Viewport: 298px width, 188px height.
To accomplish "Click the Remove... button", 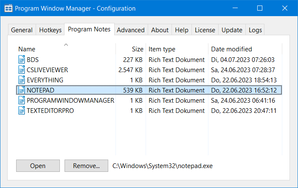I will pyautogui.click(x=86, y=166).
